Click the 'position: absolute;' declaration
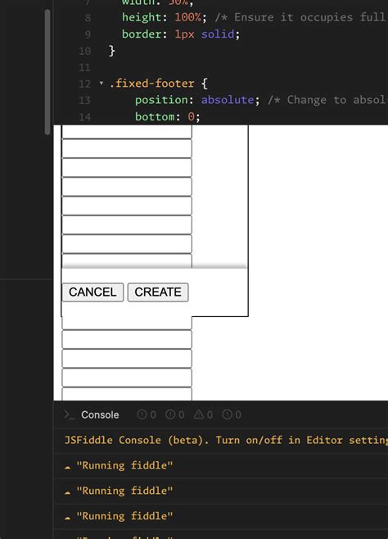This screenshot has height=539, width=388. pyautogui.click(x=197, y=100)
